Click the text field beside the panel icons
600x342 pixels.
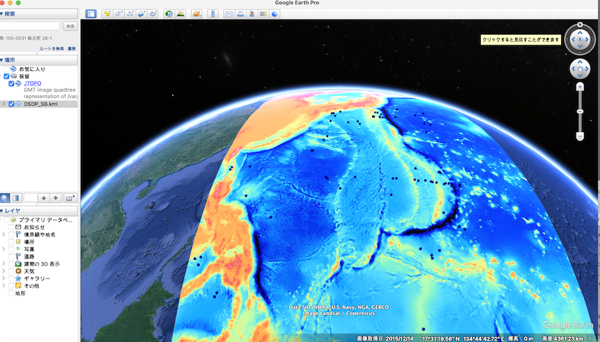coord(30,198)
